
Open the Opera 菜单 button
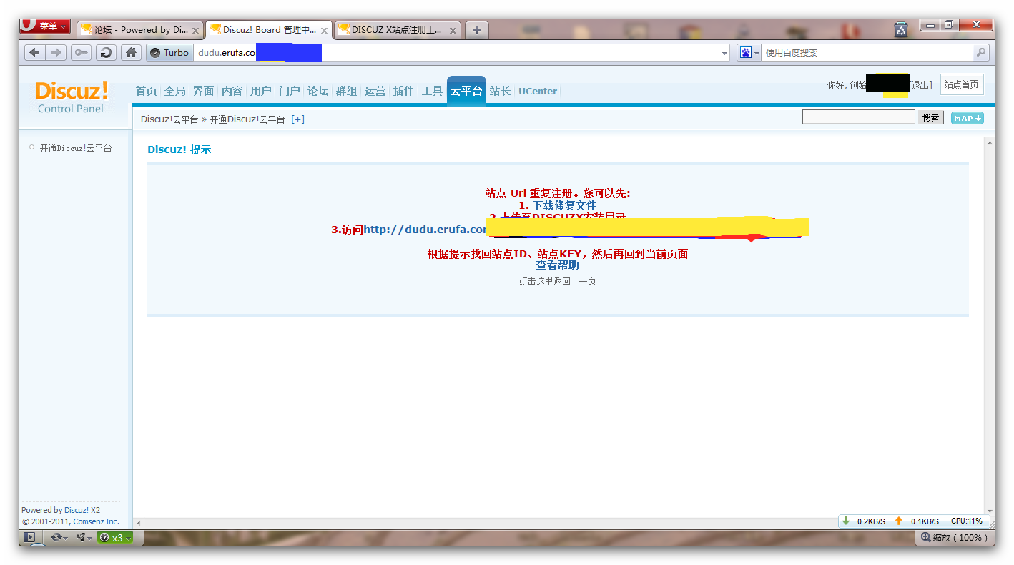pyautogui.click(x=45, y=26)
